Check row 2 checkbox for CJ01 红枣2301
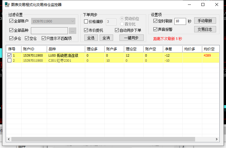The image size is (226, 148). click(9, 61)
